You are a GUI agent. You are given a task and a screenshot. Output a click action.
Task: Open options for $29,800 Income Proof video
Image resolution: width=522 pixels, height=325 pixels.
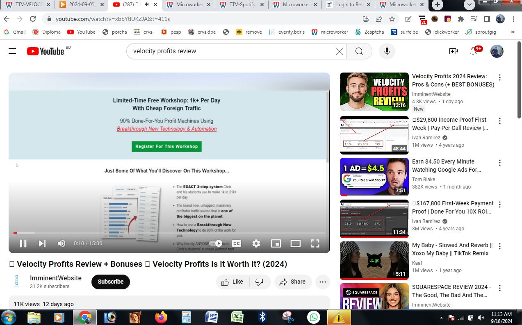500,121
